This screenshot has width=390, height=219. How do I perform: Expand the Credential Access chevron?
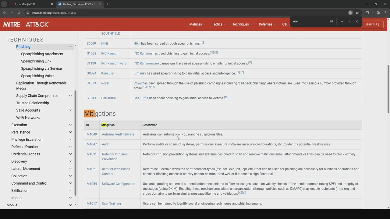[70, 154]
